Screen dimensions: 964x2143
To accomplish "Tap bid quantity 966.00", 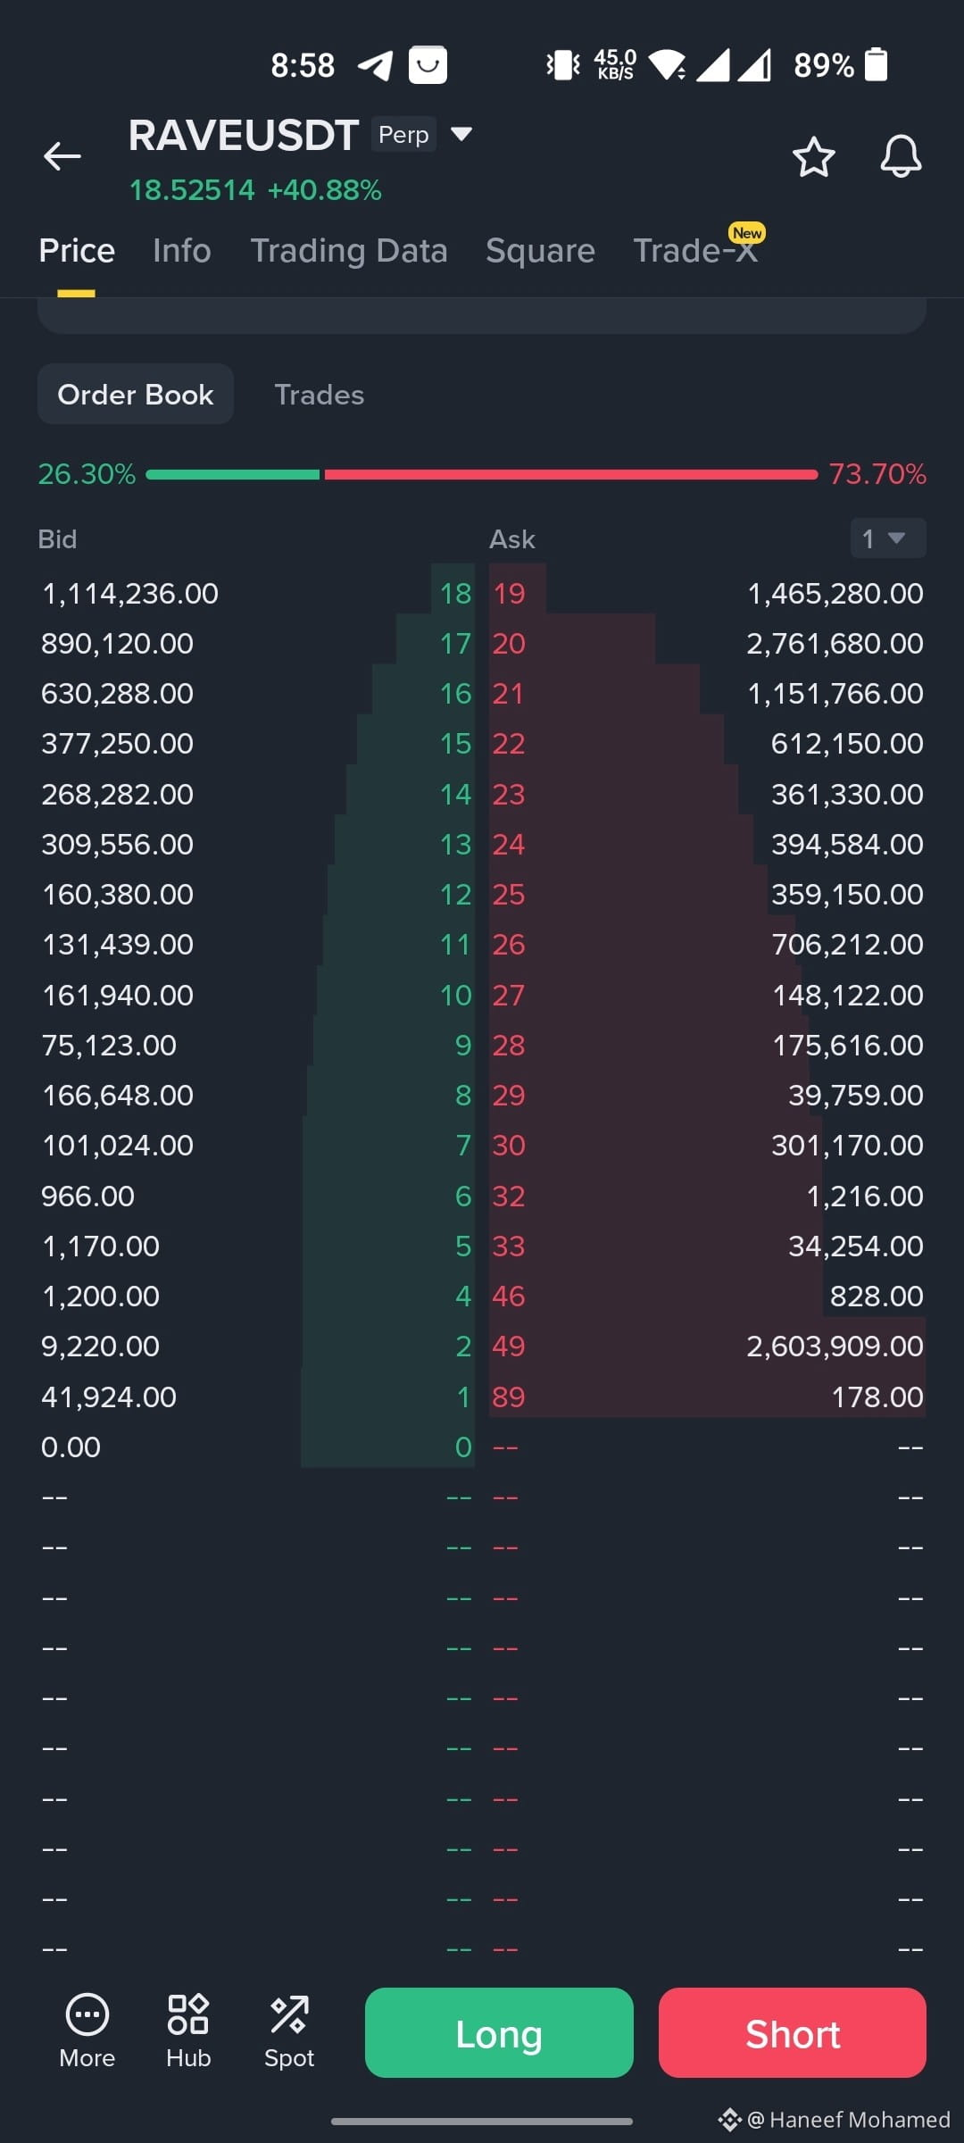I will tap(87, 1197).
